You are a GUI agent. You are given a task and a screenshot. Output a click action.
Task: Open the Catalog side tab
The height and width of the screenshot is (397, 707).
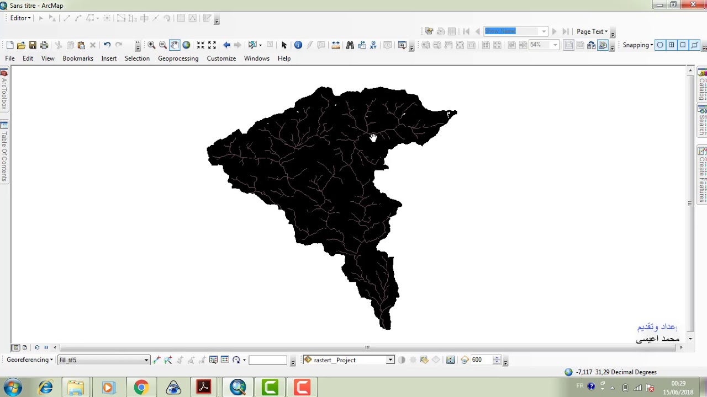[703, 85]
